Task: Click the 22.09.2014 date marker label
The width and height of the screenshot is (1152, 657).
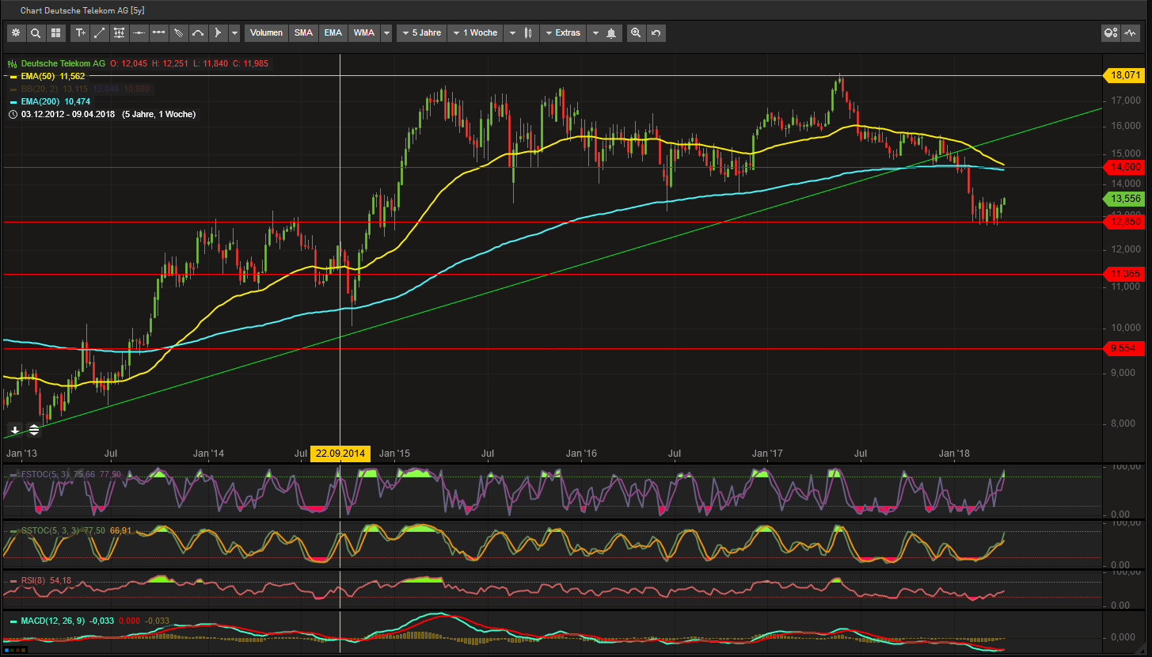Action: pos(340,454)
